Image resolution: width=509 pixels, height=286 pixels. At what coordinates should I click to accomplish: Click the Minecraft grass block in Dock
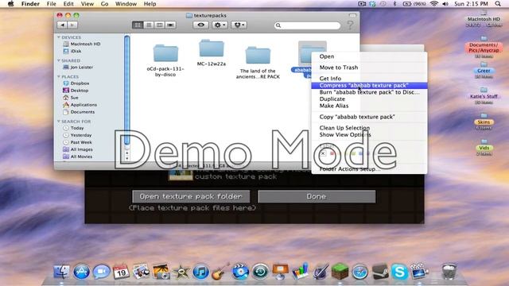(340, 271)
